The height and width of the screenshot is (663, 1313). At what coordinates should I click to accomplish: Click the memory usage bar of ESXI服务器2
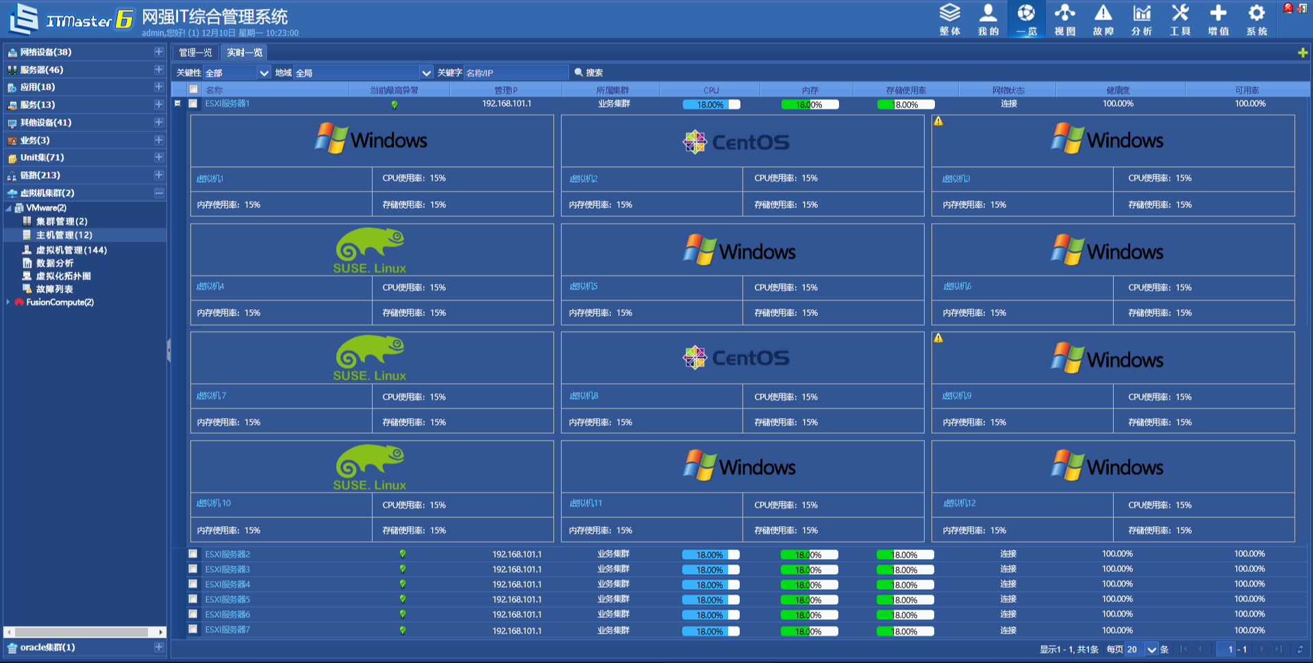tap(809, 555)
